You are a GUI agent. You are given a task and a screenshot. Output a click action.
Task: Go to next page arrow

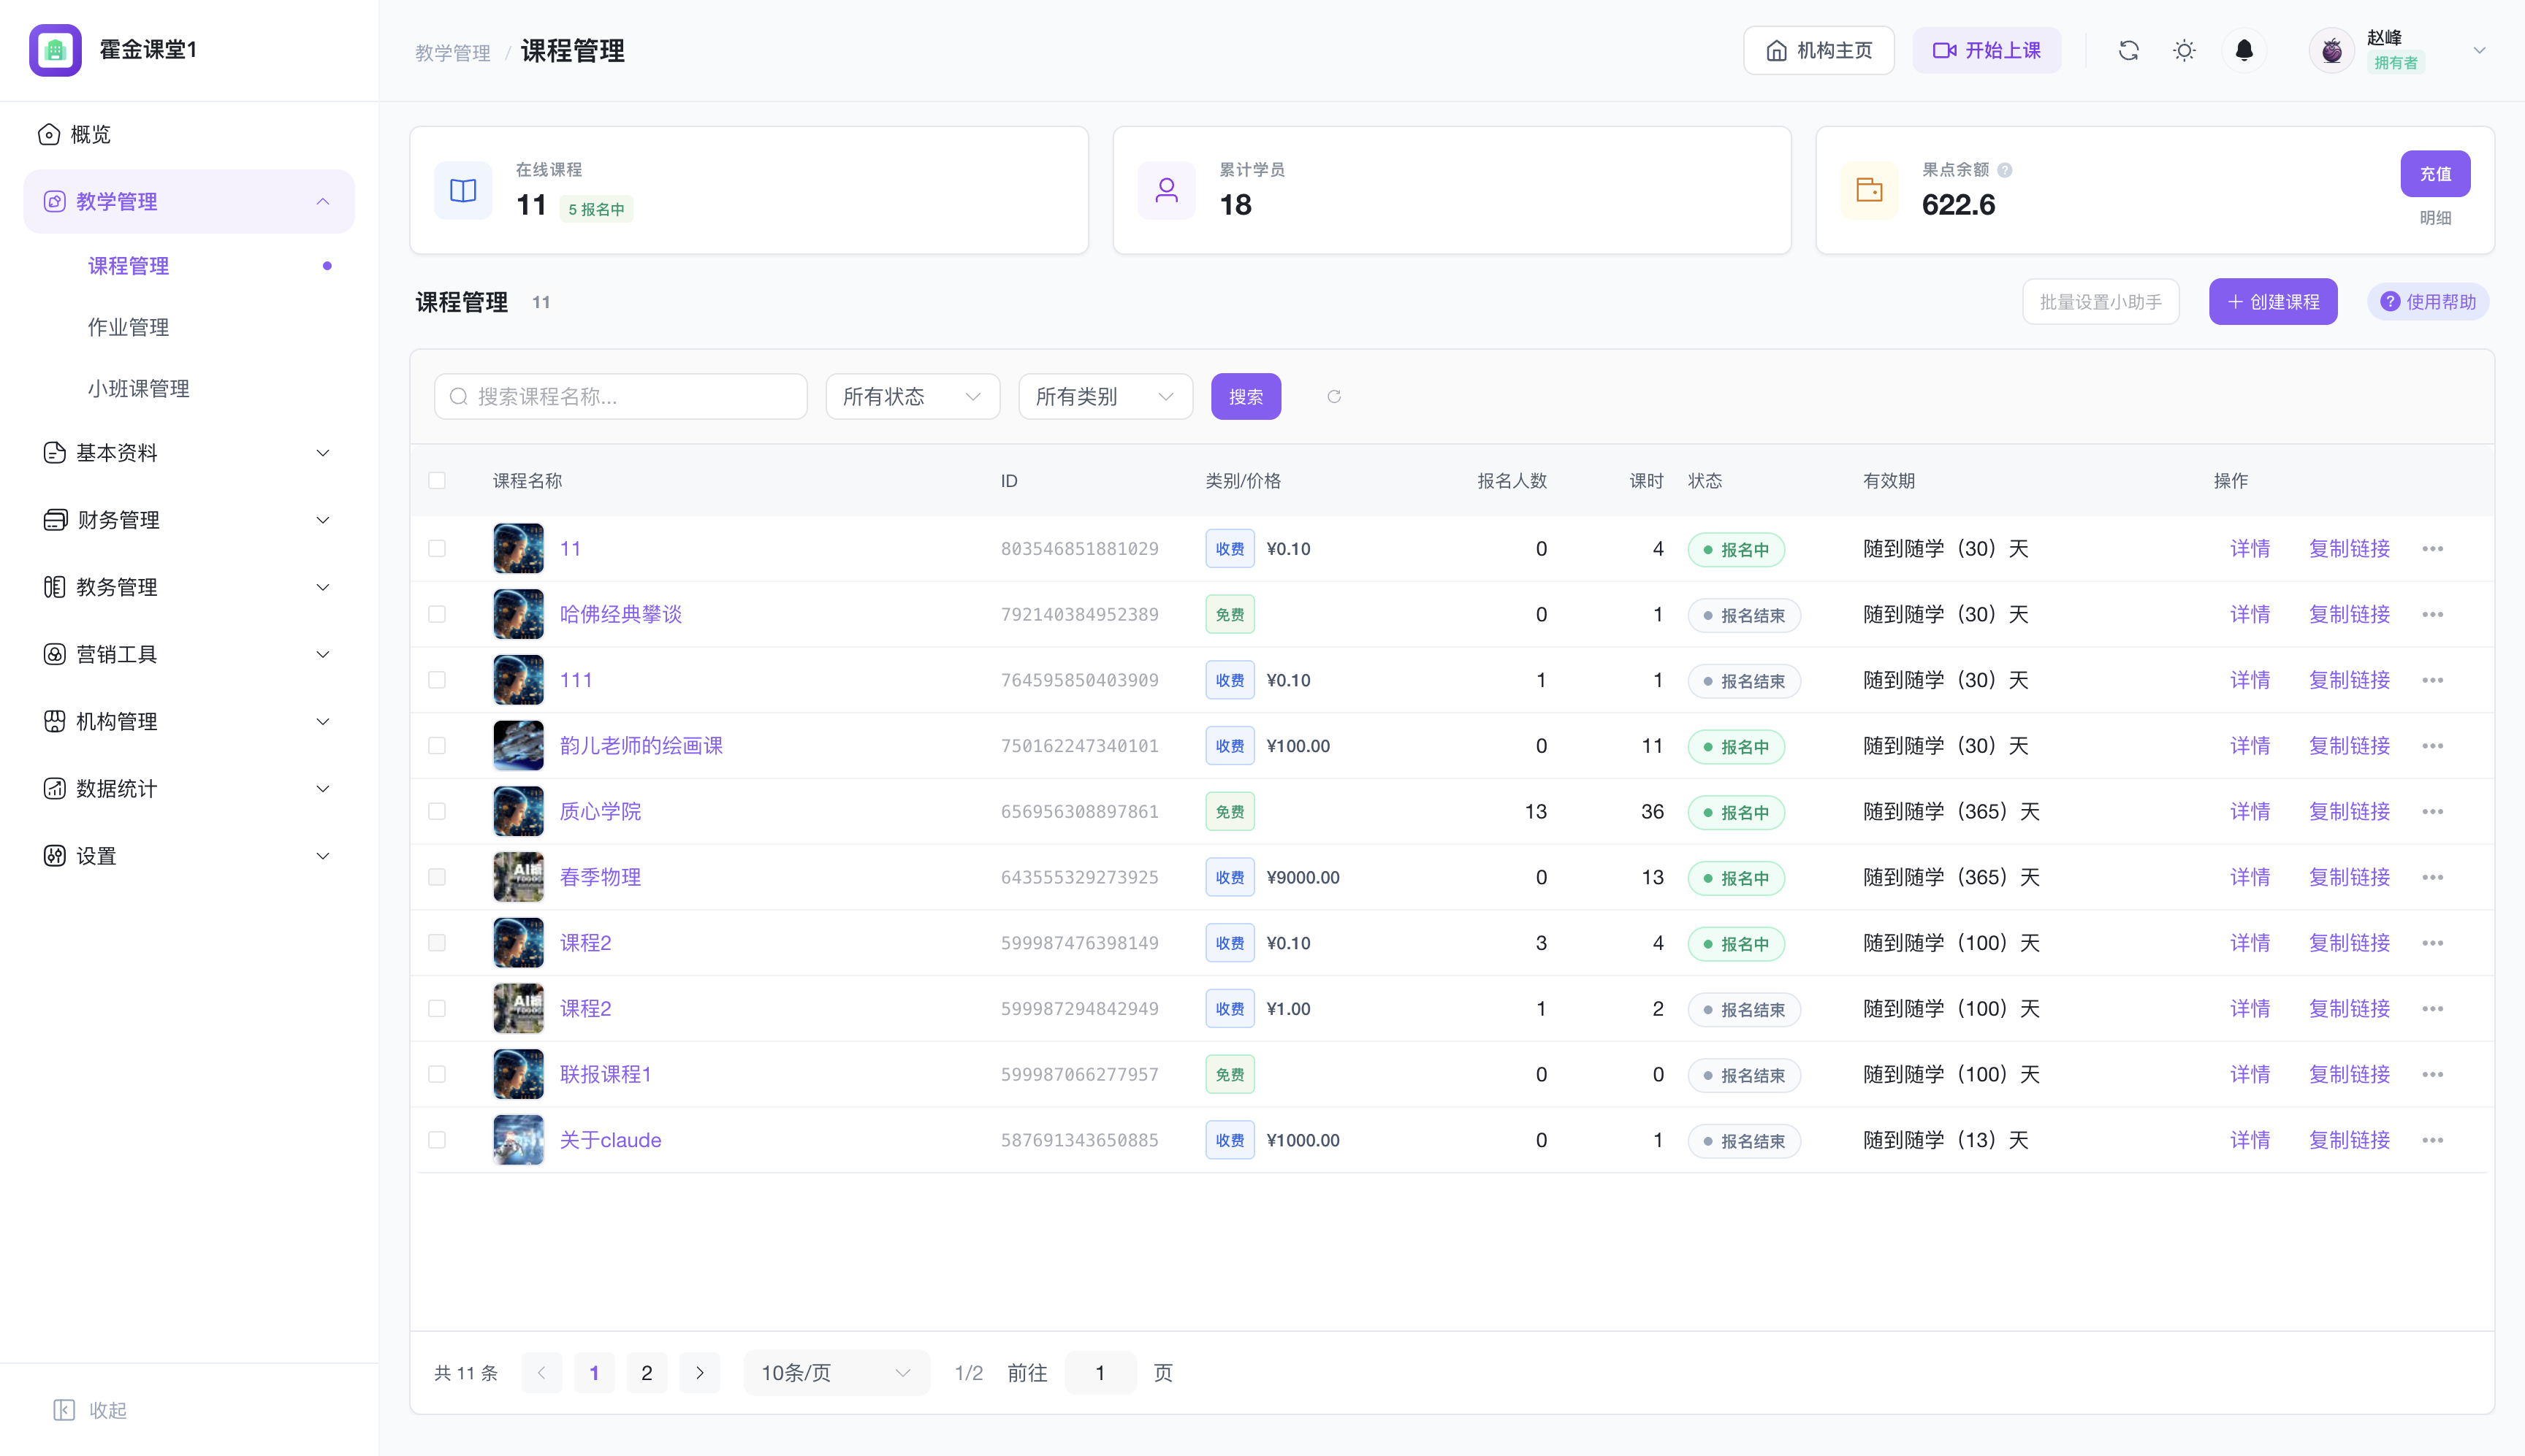pyautogui.click(x=699, y=1373)
